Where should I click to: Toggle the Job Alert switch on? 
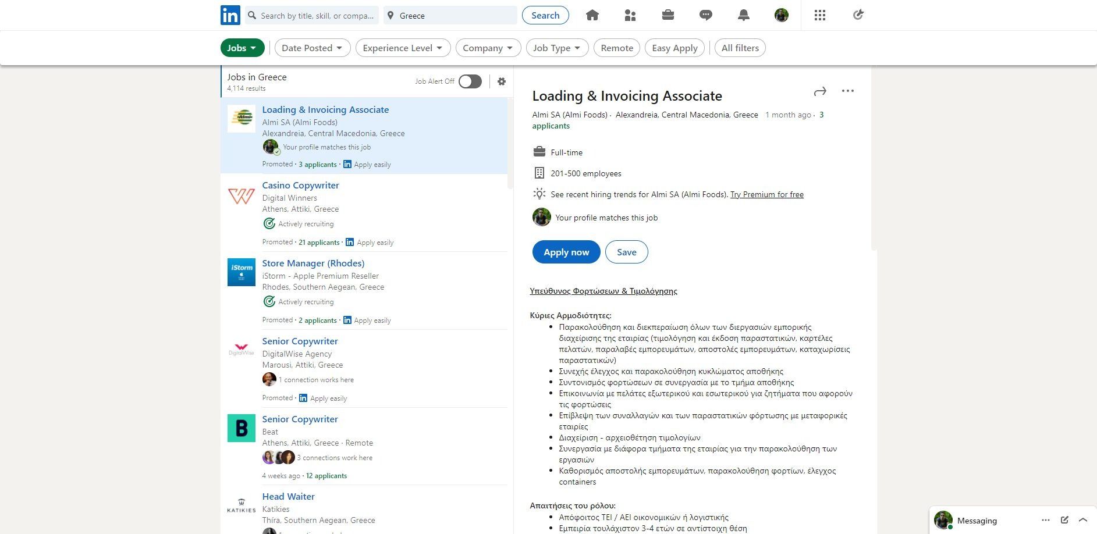[470, 81]
